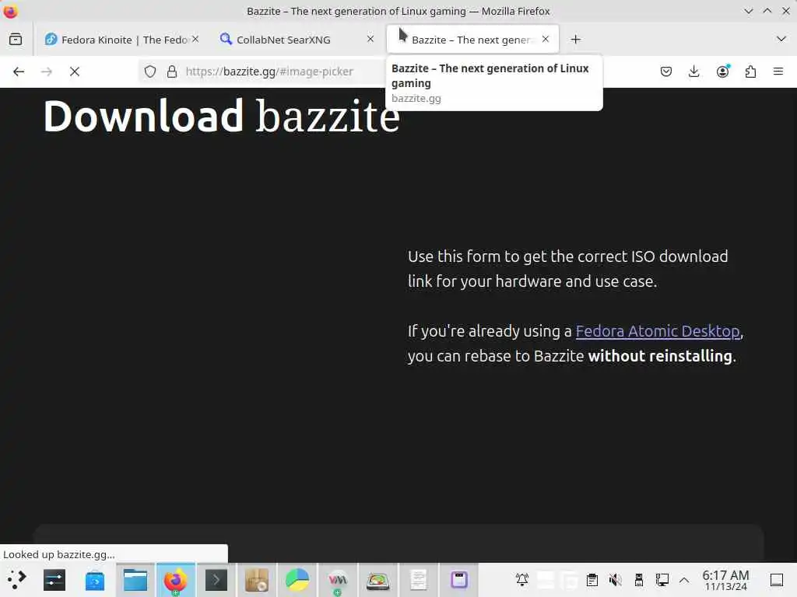Show site security padlock info
The image size is (797, 597).
pyautogui.click(x=172, y=72)
